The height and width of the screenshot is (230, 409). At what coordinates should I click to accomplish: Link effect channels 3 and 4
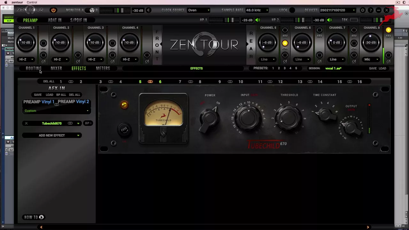(111, 82)
